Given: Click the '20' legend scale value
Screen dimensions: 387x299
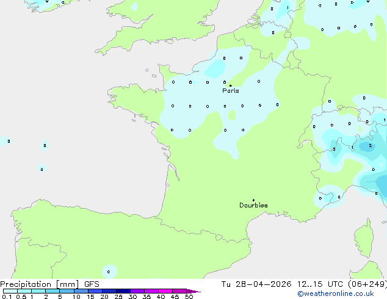Looking at the screenshot, I should click(x=104, y=297).
